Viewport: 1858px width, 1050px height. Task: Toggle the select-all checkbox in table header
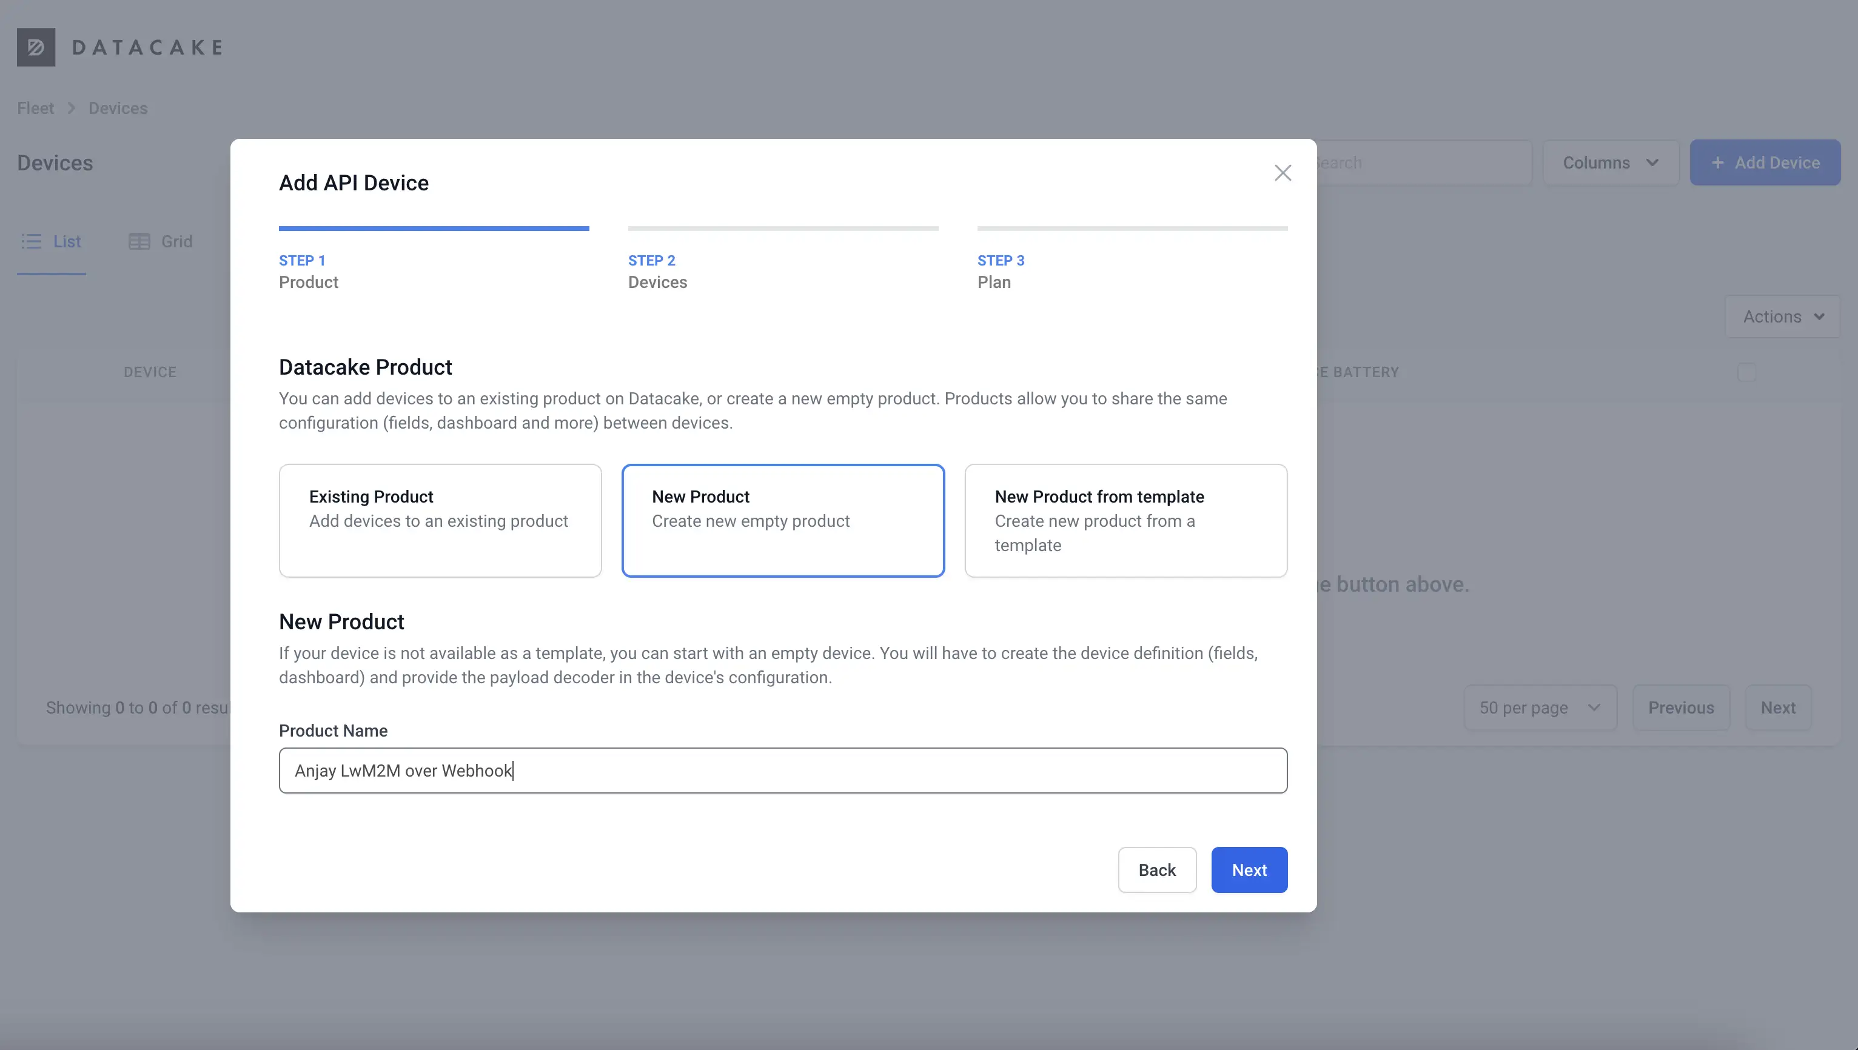[1747, 372]
